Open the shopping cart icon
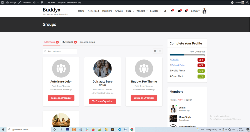The width and height of the screenshot is (250, 132). (x=172, y=11)
